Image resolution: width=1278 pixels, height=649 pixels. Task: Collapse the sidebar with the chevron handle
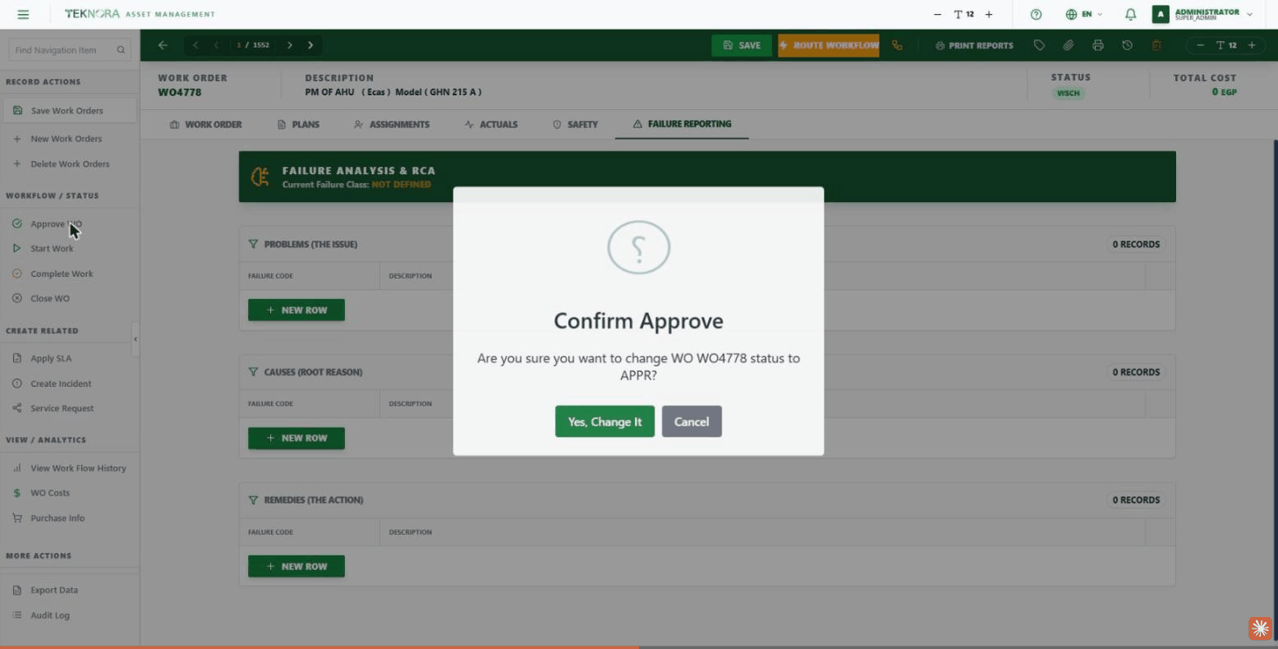coord(136,339)
